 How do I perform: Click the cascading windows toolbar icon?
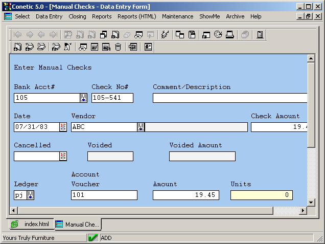pos(180,35)
